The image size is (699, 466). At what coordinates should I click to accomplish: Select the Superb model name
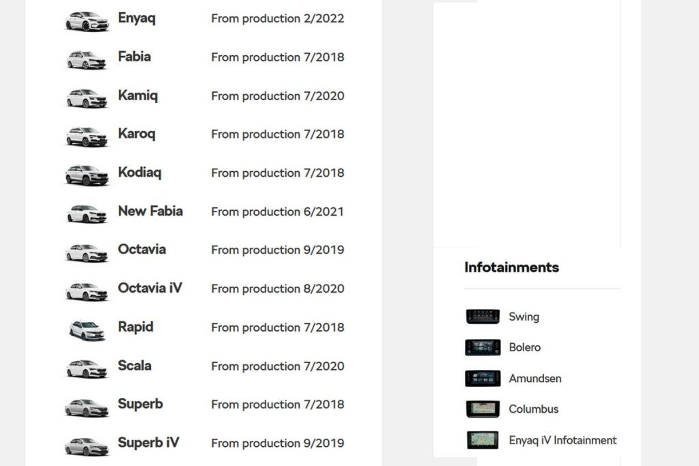(x=141, y=404)
